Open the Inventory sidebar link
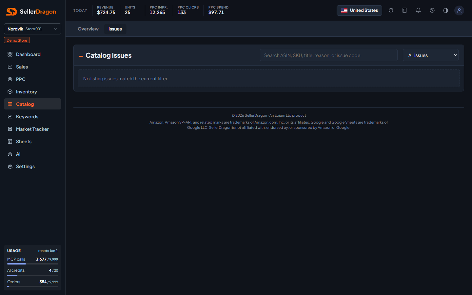Viewport: 472px width, 295px height. (x=32, y=92)
